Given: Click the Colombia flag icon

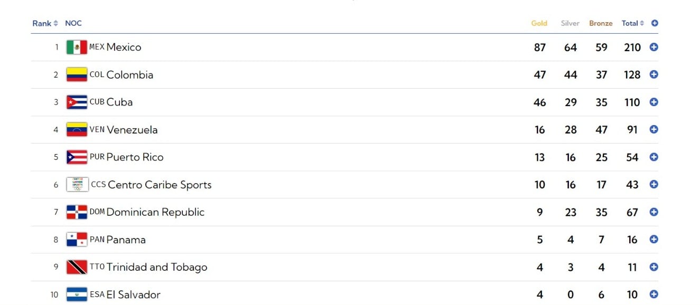Looking at the screenshot, I should (77, 75).
